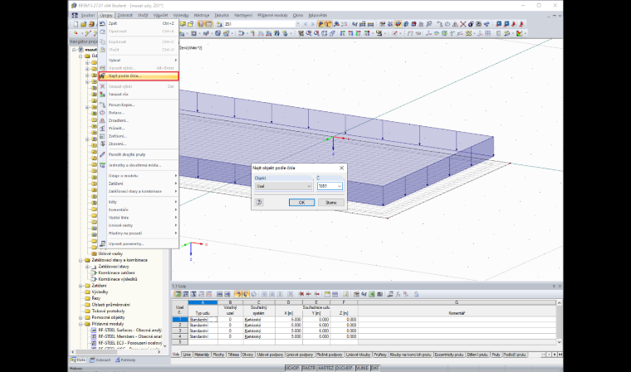Open the fx formula editor in the table toolbar

tap(399, 294)
